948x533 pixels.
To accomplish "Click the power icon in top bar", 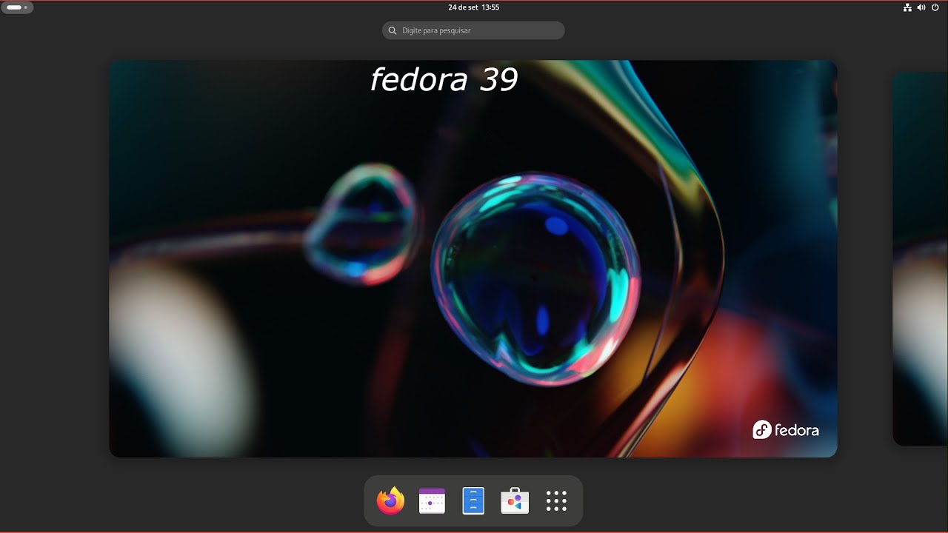I will click(x=935, y=7).
